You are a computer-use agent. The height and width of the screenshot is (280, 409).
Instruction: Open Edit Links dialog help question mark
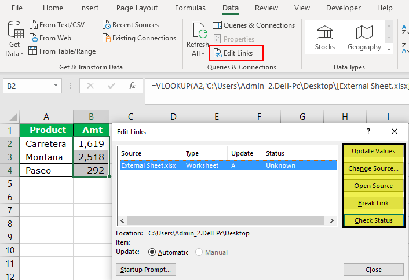pos(368,131)
